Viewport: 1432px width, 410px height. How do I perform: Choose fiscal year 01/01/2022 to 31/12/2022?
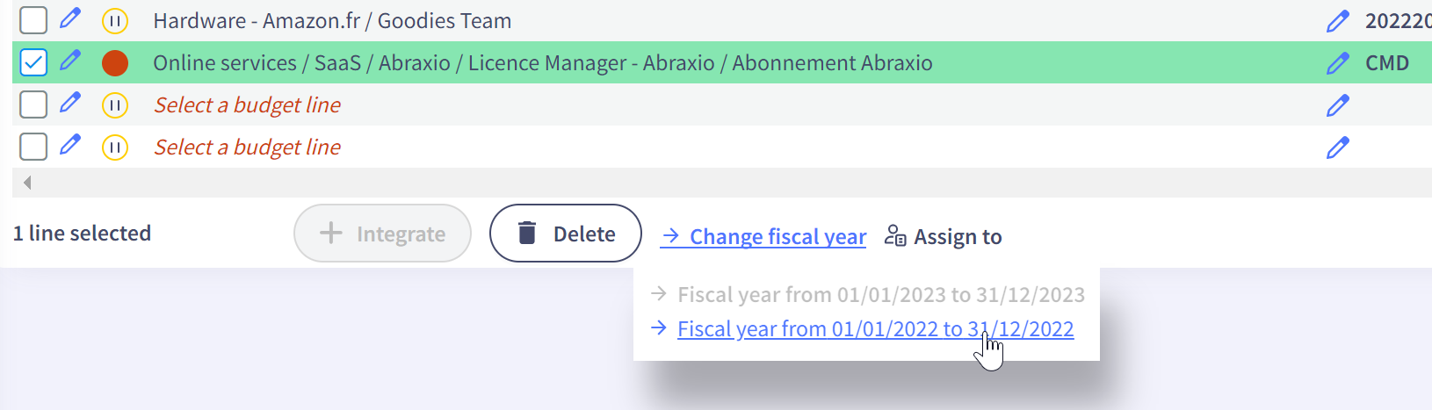pyautogui.click(x=875, y=329)
